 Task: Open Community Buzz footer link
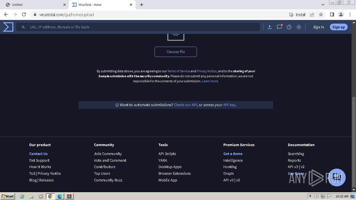[x=108, y=180]
